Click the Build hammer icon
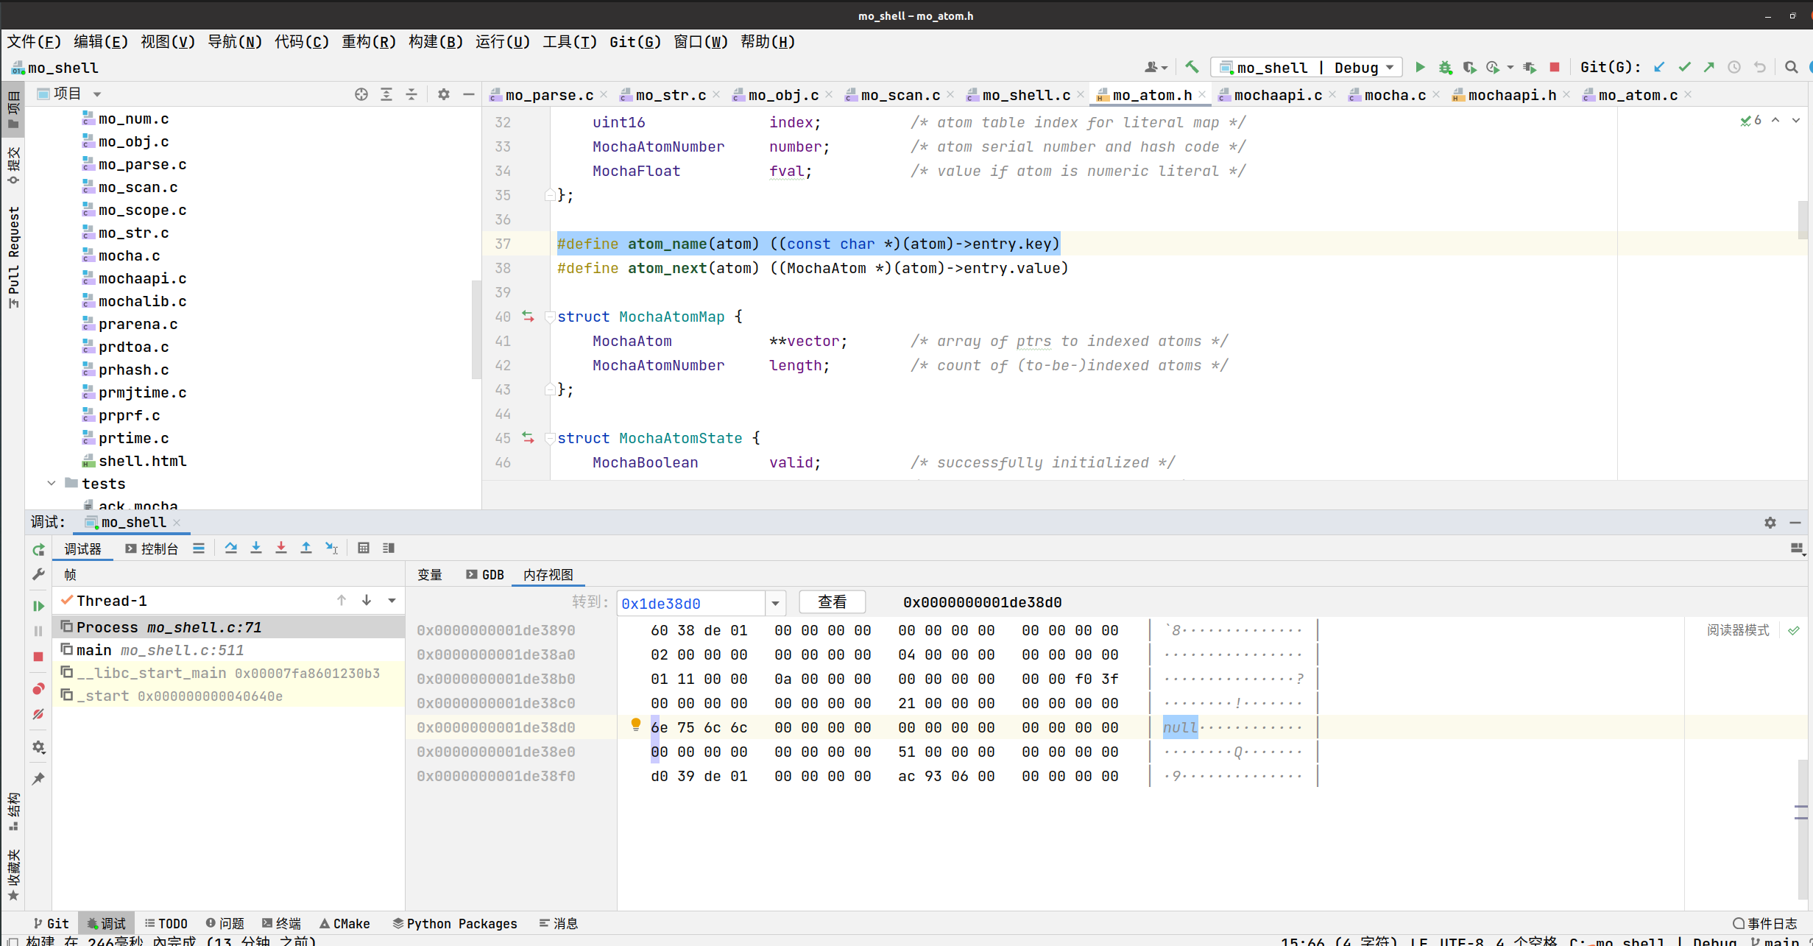 point(1192,67)
